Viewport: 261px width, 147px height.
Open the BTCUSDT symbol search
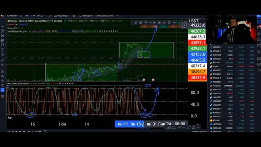[12, 16]
